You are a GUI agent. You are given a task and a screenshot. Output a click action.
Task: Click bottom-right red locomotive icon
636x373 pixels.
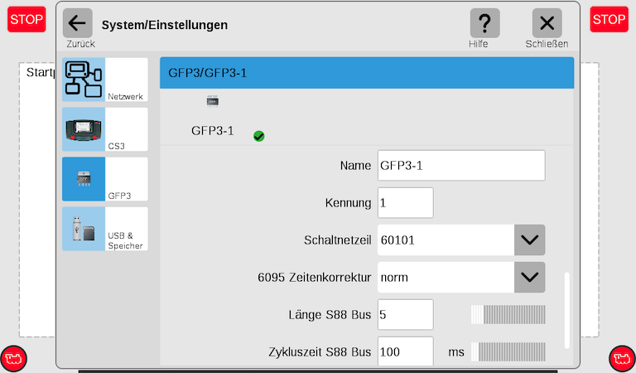pyautogui.click(x=622, y=358)
